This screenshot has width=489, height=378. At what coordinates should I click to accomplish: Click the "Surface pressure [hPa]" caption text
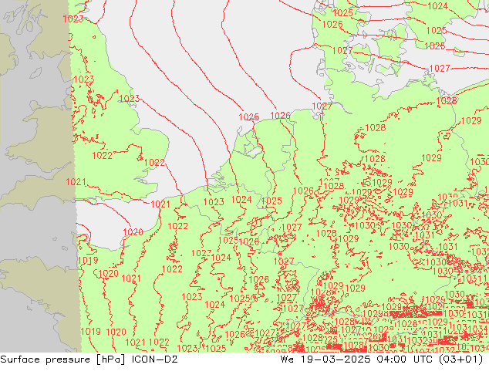[x=62, y=359]
